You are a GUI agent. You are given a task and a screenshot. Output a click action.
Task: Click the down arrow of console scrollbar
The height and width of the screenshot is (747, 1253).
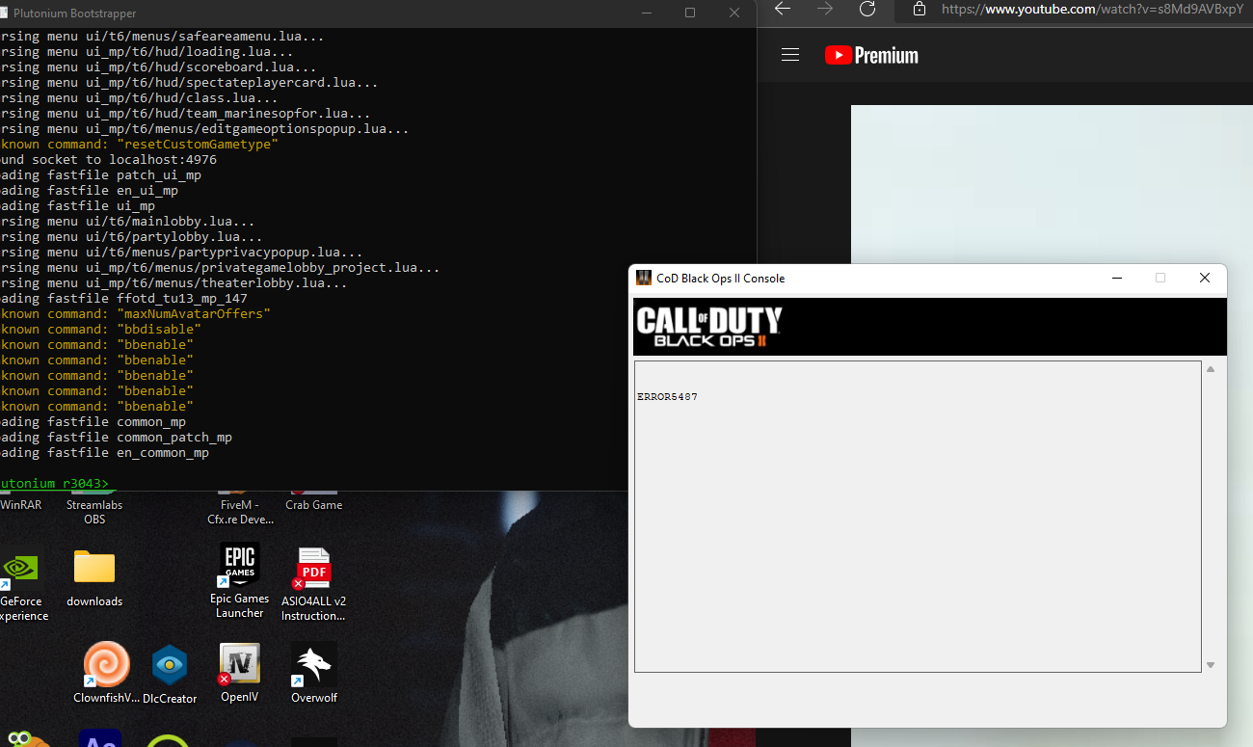[1211, 665]
